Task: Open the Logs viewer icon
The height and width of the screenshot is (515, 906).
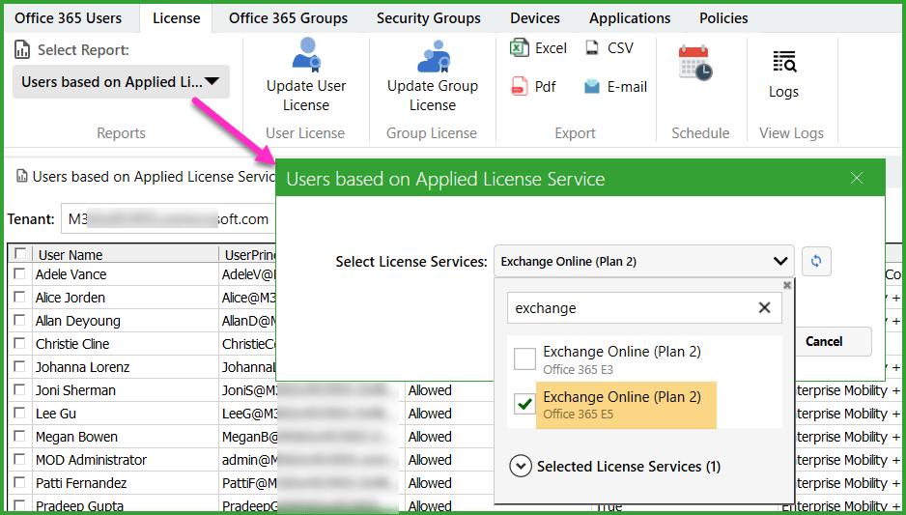Action: coord(784,62)
